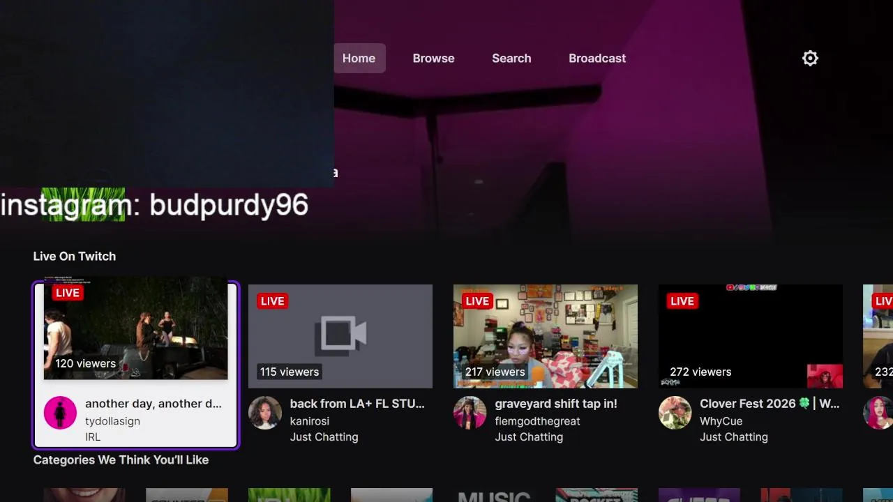This screenshot has width=893, height=502.
Task: Open kanirosi stream placeholder thumbnail
Action: pos(340,336)
